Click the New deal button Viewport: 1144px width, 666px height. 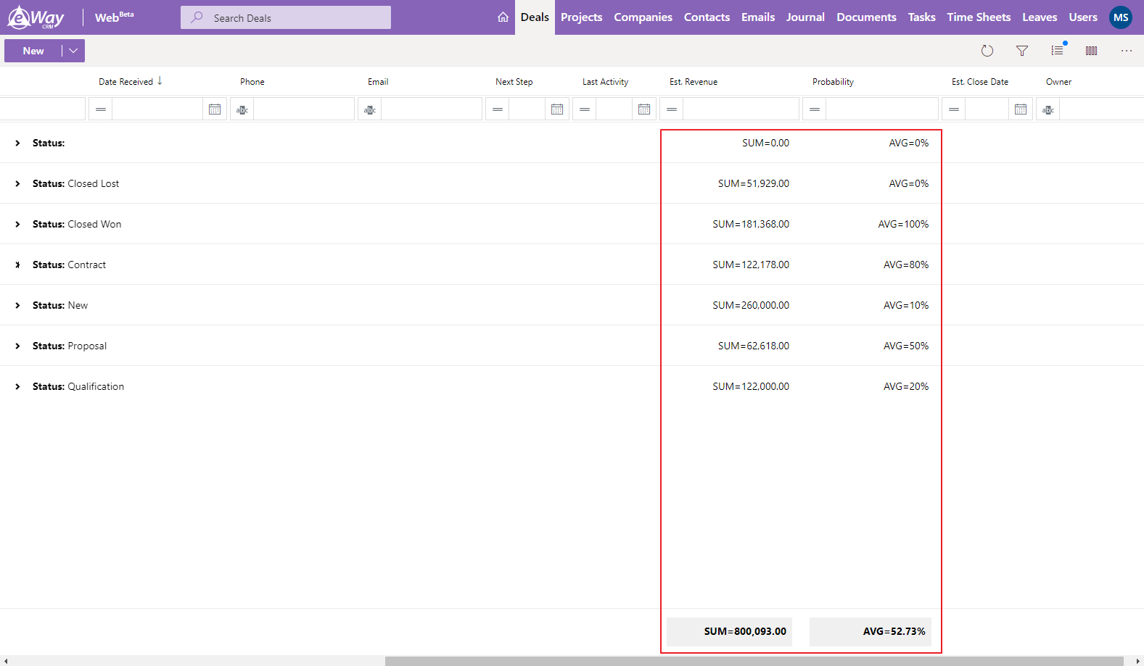click(33, 51)
